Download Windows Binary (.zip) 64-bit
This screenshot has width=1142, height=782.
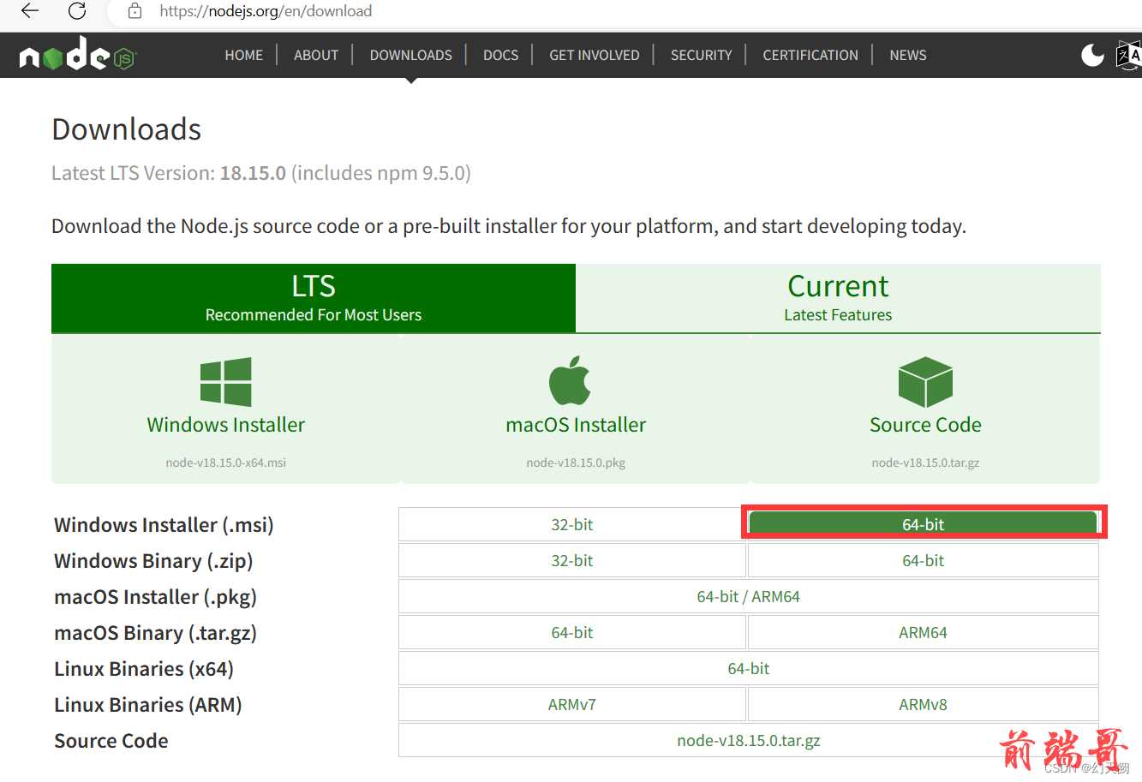point(924,560)
